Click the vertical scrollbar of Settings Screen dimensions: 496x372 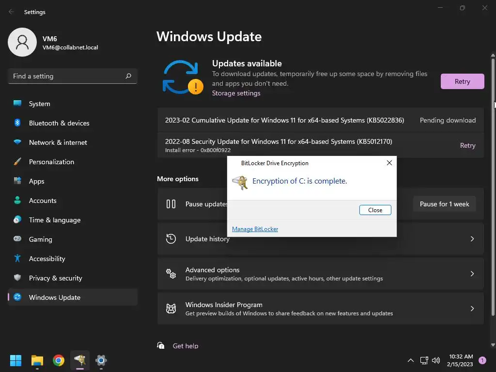point(493,186)
